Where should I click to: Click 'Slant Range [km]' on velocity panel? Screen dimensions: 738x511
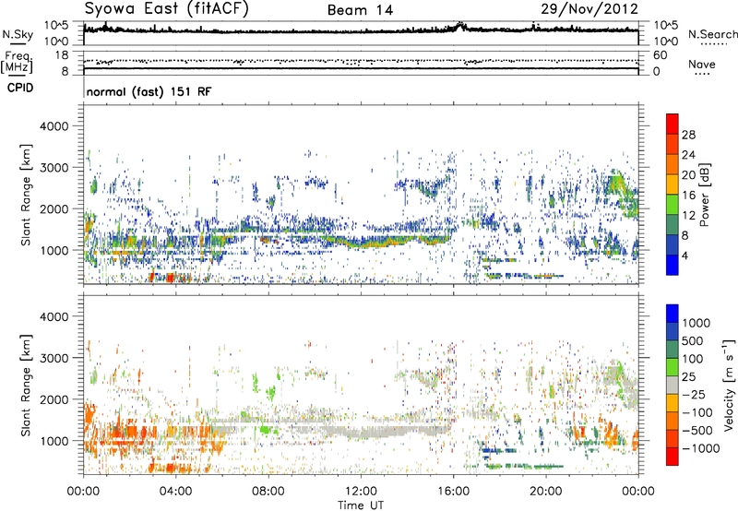[x=26, y=385]
